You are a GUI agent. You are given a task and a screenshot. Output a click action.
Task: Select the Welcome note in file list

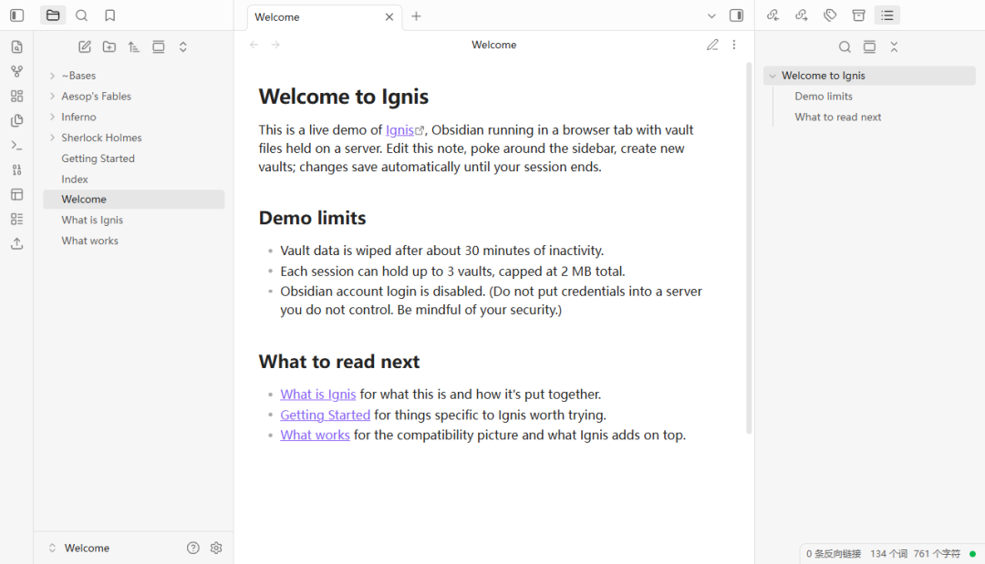pyautogui.click(x=134, y=200)
